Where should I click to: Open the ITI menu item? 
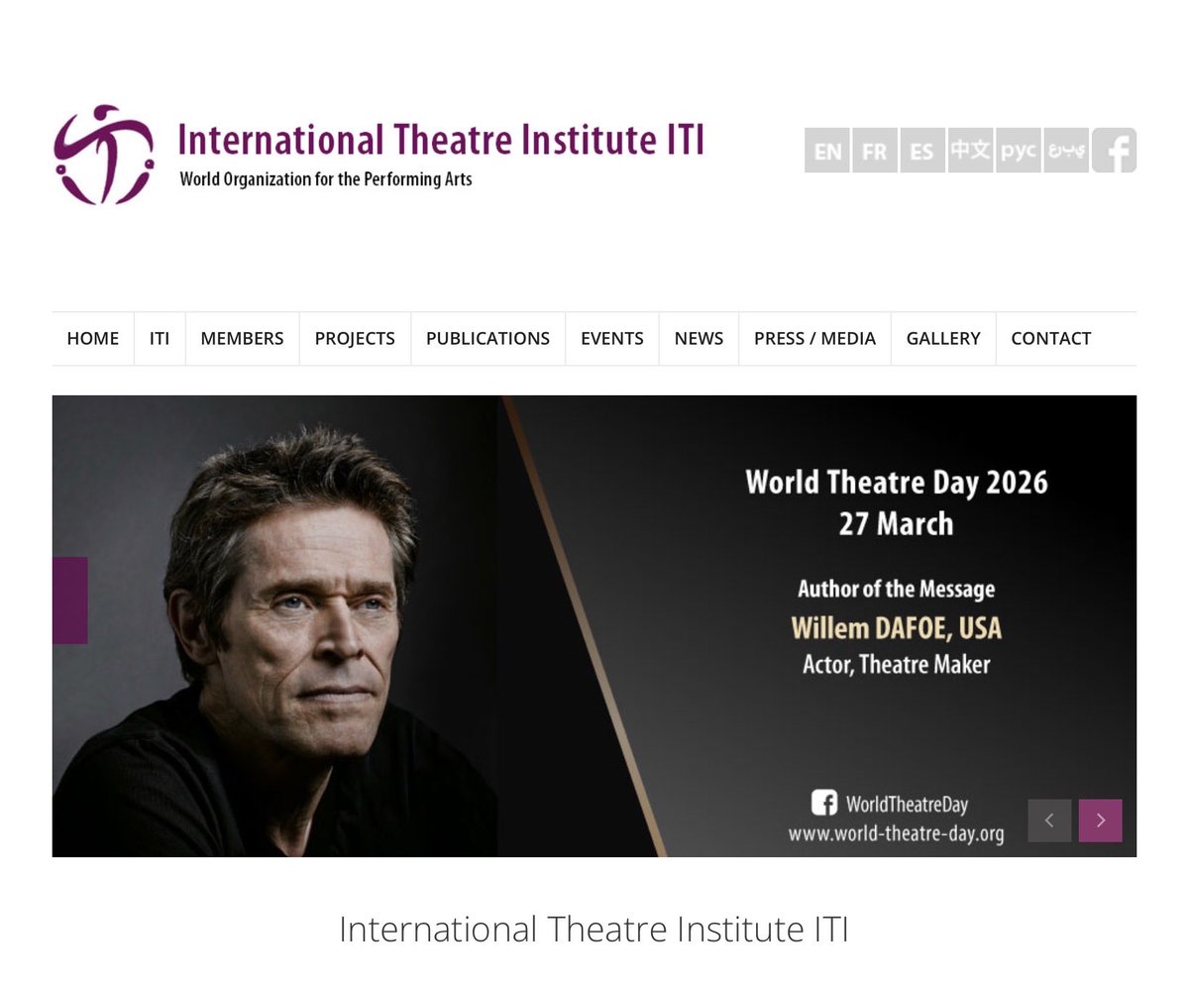(x=160, y=338)
